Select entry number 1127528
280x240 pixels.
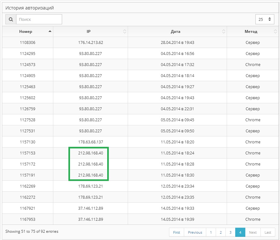[27, 120]
